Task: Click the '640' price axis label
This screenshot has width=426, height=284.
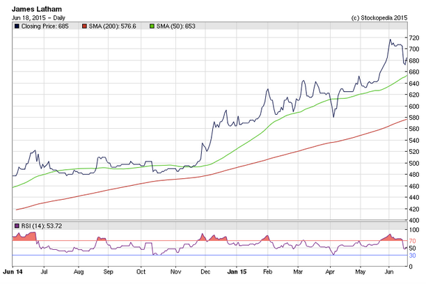Action: [414, 84]
